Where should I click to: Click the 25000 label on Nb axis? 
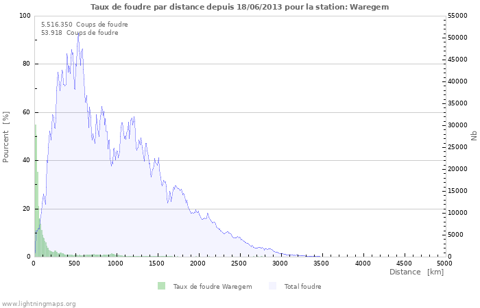tap(457, 147)
